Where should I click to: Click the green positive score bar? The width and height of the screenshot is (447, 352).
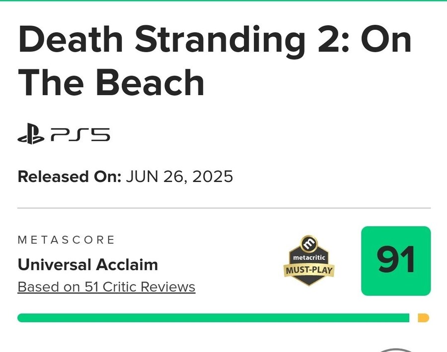pos(213,318)
